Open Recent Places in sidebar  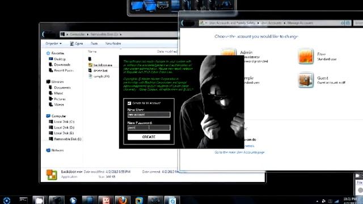61,70
